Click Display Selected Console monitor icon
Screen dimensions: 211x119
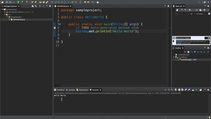point(196,90)
